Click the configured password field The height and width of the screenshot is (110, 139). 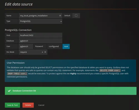click(x=54, y=47)
